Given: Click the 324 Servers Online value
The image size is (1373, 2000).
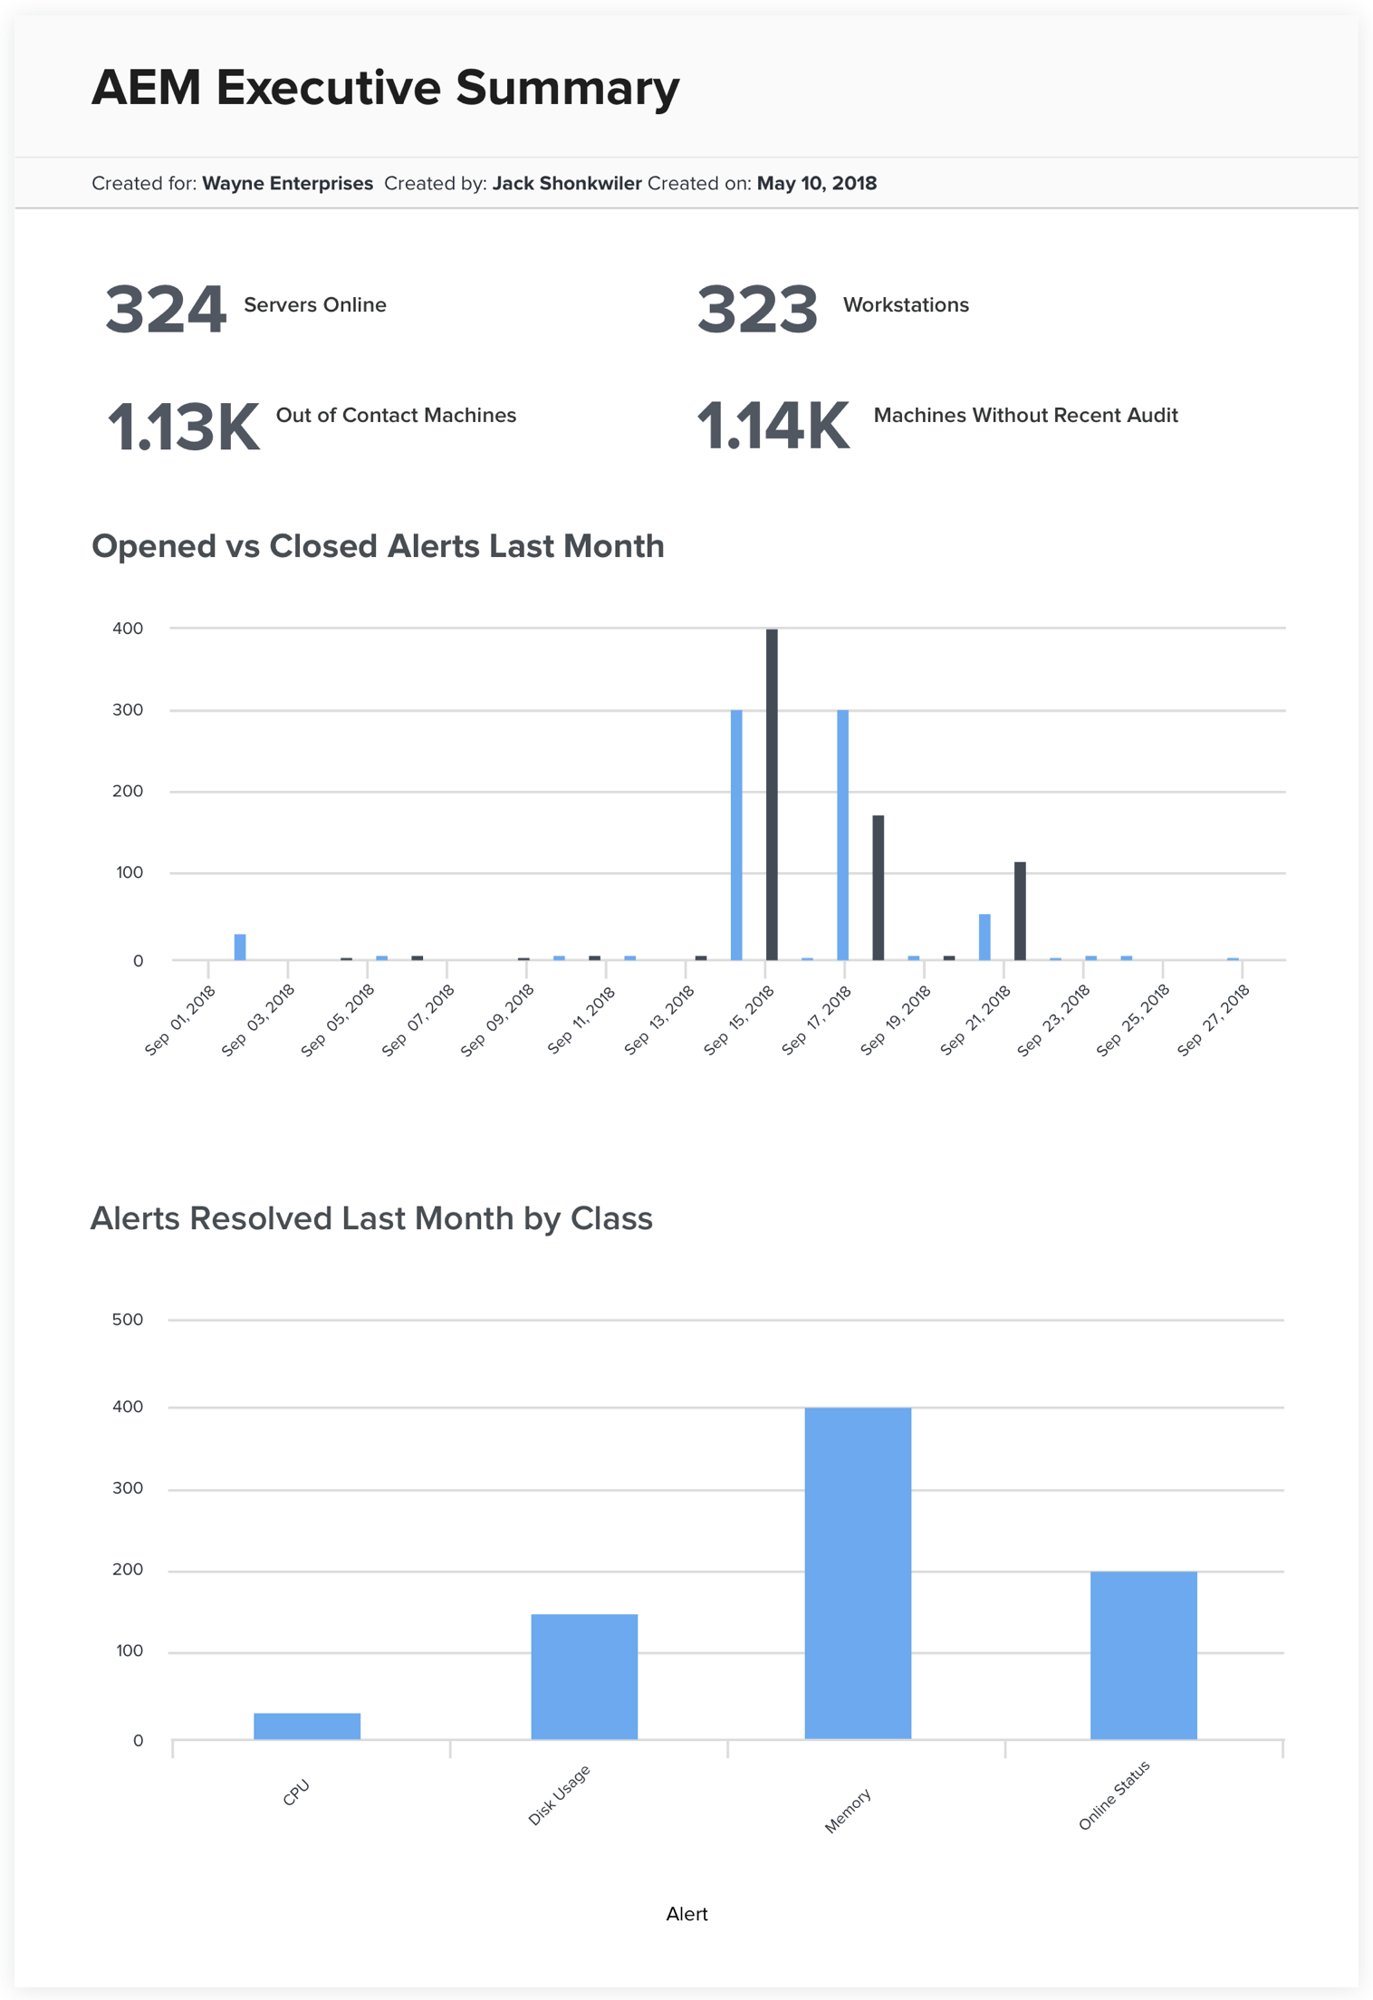Looking at the screenshot, I should [165, 309].
